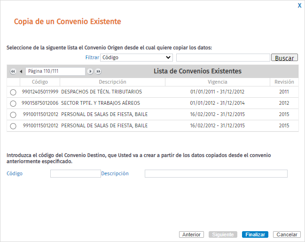The image size is (305, 242).
Task: Click the Lista de Convenios Existentes title
Action: point(197,71)
